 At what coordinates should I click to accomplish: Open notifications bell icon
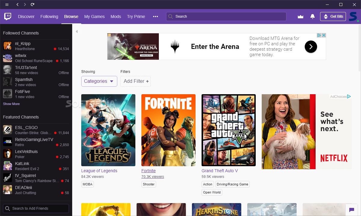pyautogui.click(x=313, y=16)
